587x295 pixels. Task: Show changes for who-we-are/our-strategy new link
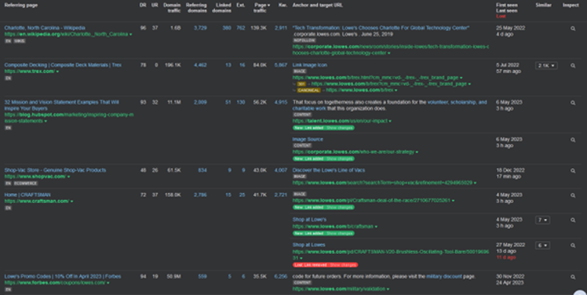[339, 159]
